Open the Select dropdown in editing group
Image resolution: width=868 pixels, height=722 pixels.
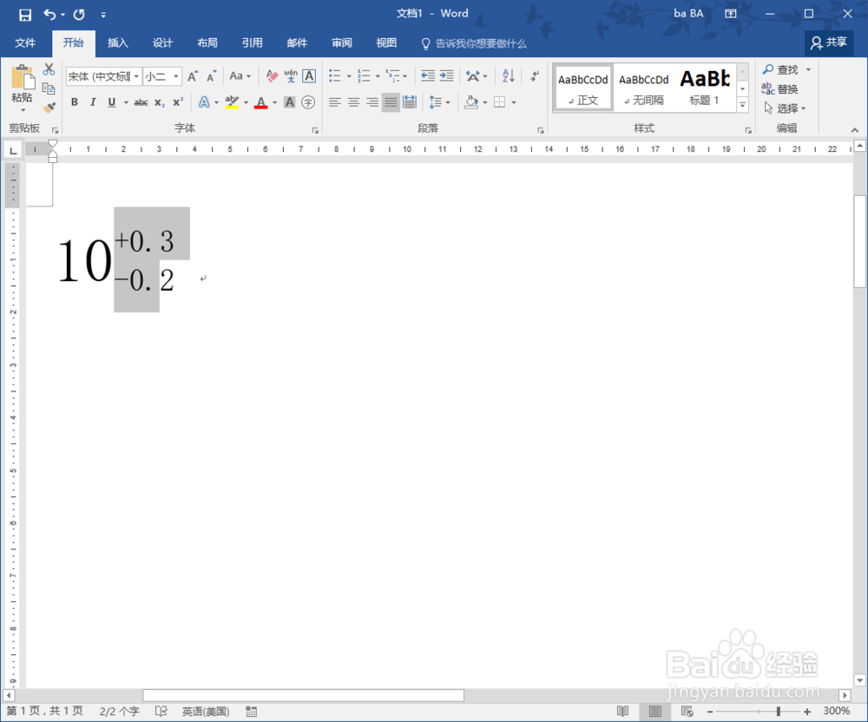click(785, 108)
